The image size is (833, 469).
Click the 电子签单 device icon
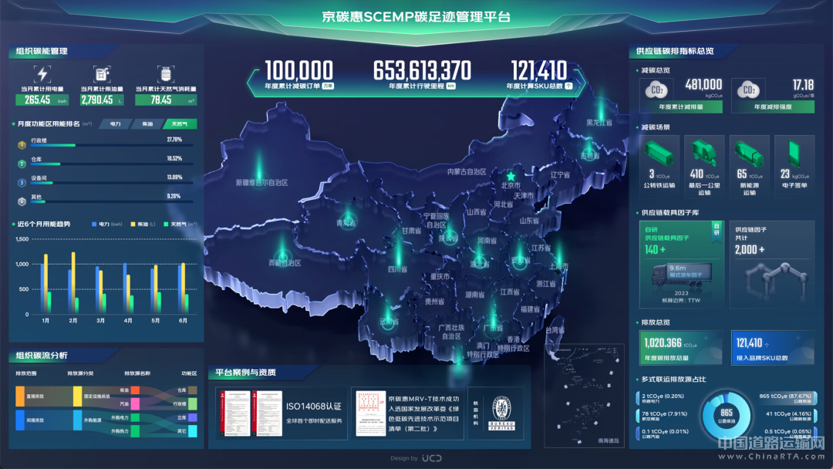794,153
